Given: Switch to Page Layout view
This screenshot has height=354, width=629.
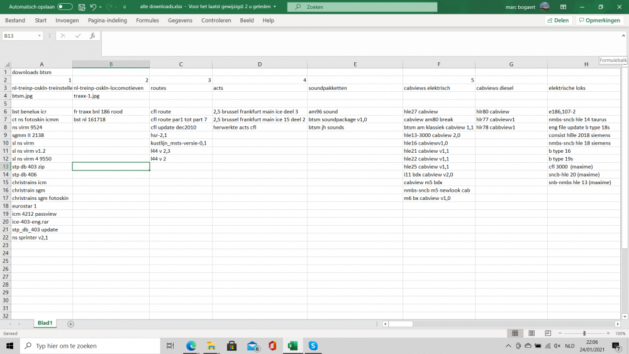Looking at the screenshot, I should click(532, 333).
